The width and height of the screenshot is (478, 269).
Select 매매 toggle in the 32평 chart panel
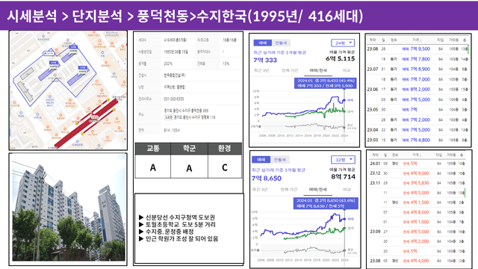(x=261, y=159)
